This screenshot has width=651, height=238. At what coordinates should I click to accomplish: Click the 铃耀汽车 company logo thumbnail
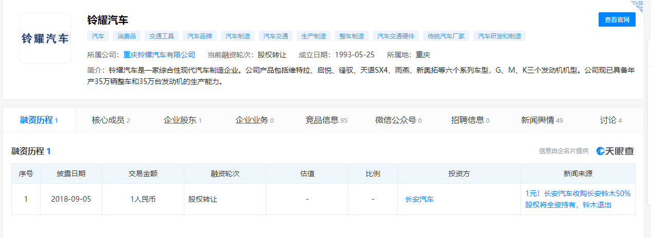click(45, 38)
